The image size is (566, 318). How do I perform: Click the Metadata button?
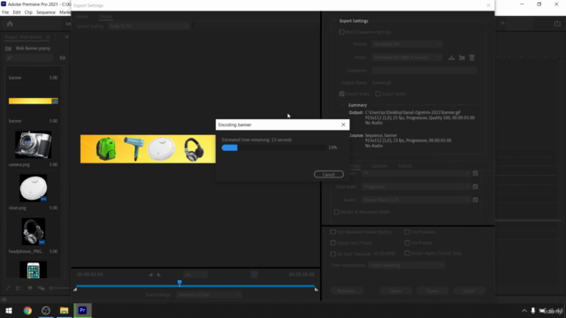tap(346, 291)
